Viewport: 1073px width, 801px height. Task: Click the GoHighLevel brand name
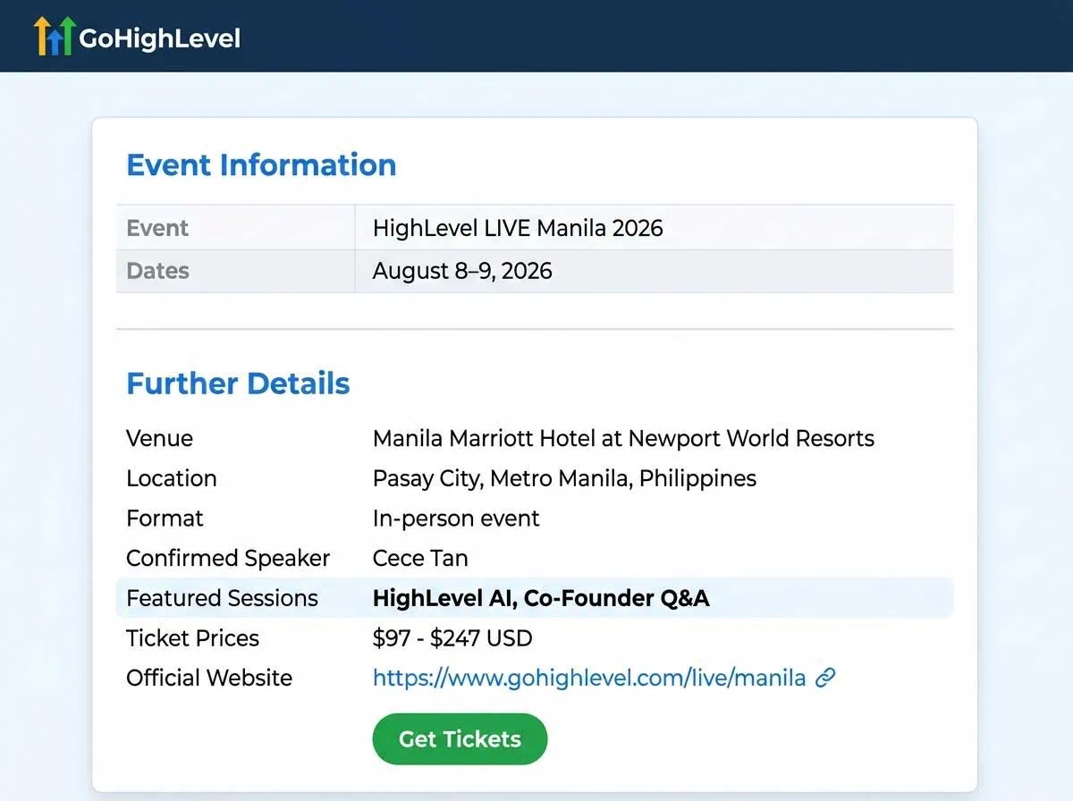pyautogui.click(x=160, y=38)
